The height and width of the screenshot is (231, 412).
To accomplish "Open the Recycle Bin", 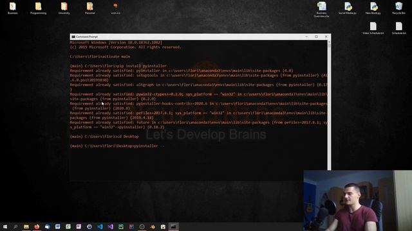I will [x=399, y=8].
